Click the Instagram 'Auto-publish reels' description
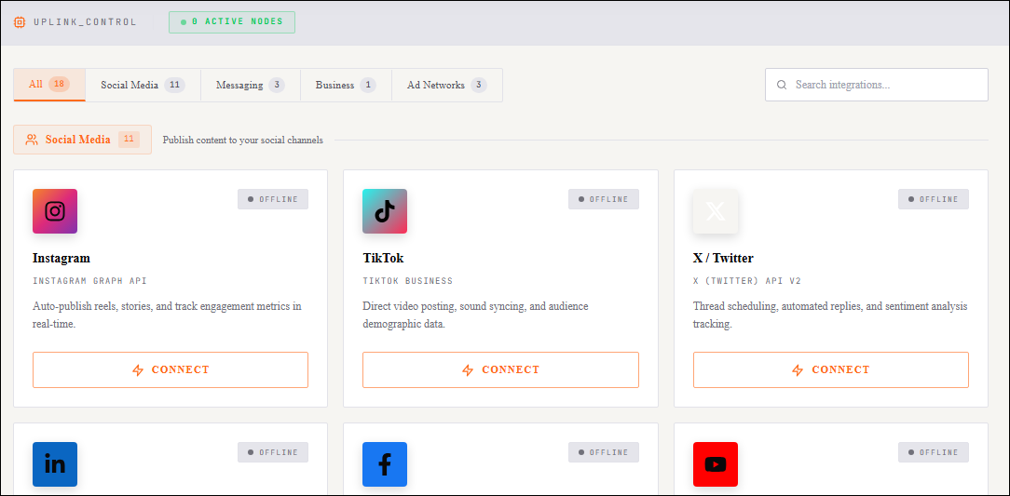The width and height of the screenshot is (1010, 496). click(167, 315)
